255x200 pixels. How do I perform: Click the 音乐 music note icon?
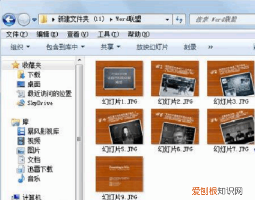[21, 179]
